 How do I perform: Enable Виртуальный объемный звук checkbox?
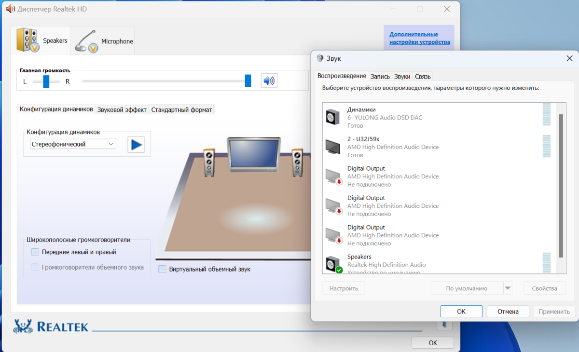(x=162, y=269)
